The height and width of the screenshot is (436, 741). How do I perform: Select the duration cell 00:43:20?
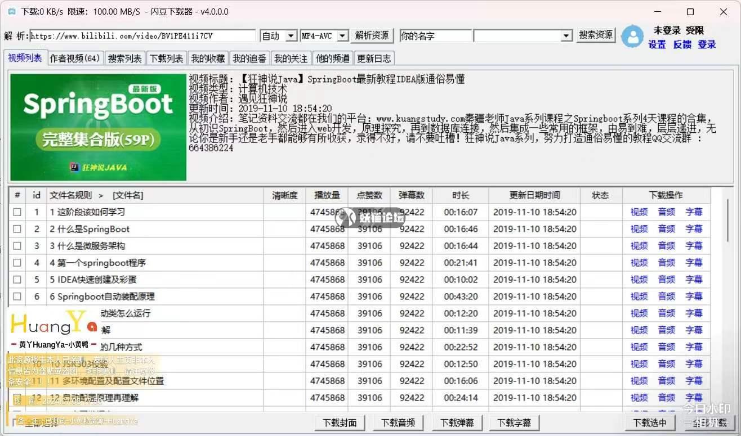(x=461, y=296)
